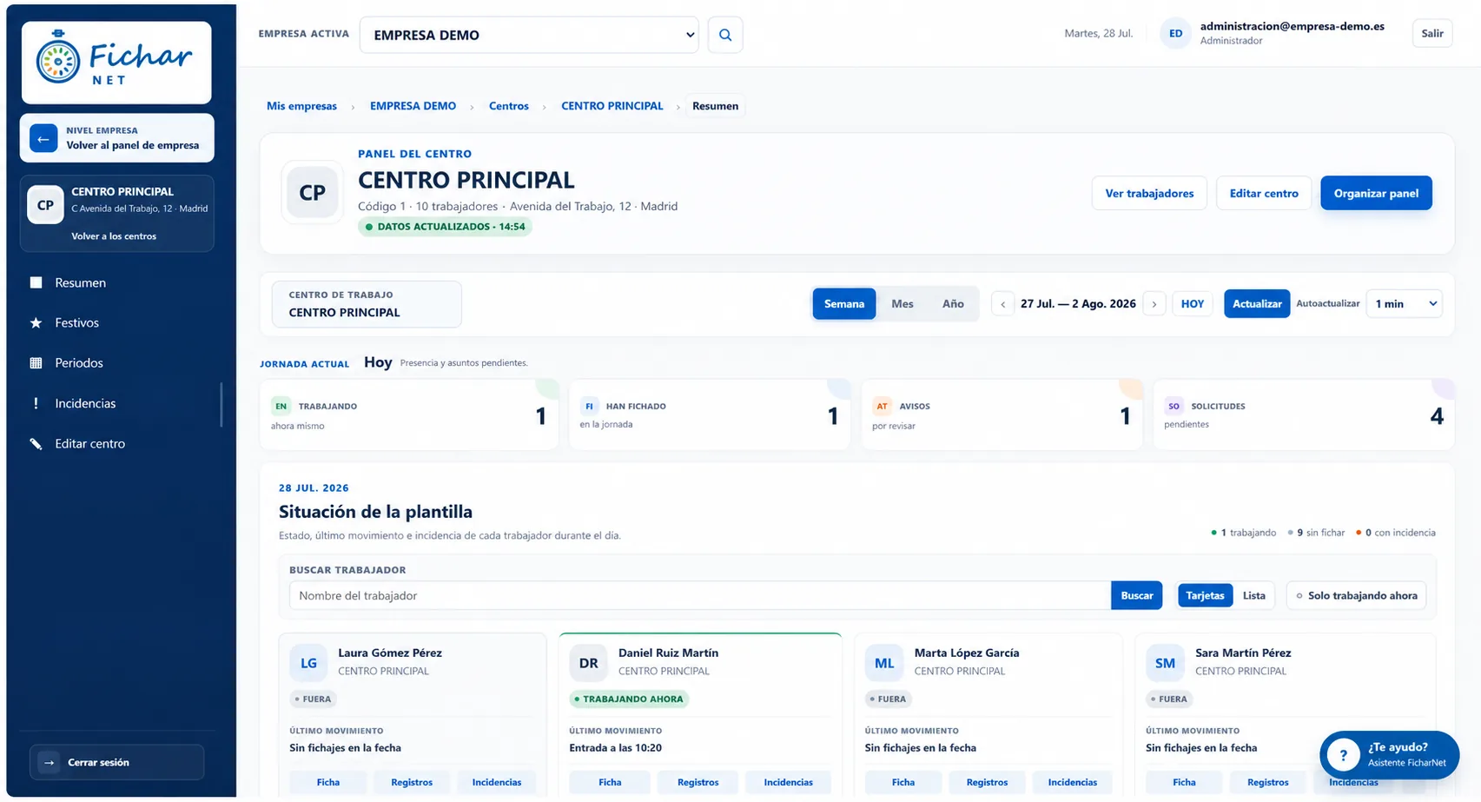Click the ML avatar of Marta López García
Image resolution: width=1481 pixels, height=802 pixels.
pos(884,663)
